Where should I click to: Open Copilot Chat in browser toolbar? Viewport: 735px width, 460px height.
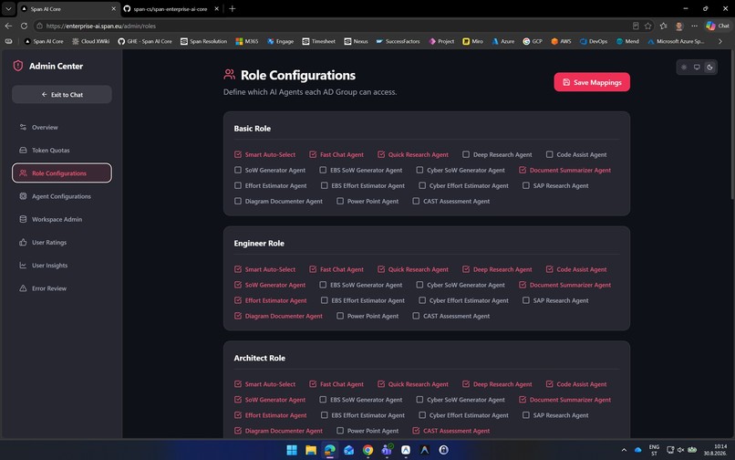(x=718, y=26)
